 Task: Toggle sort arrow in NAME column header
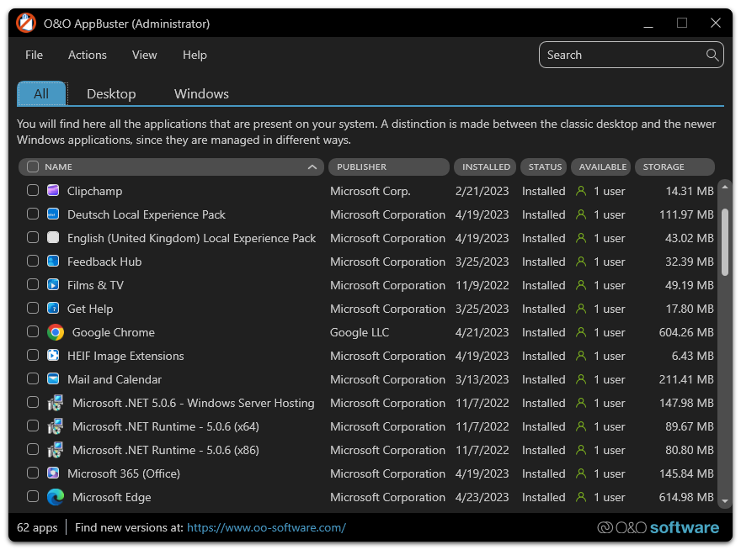pos(312,167)
